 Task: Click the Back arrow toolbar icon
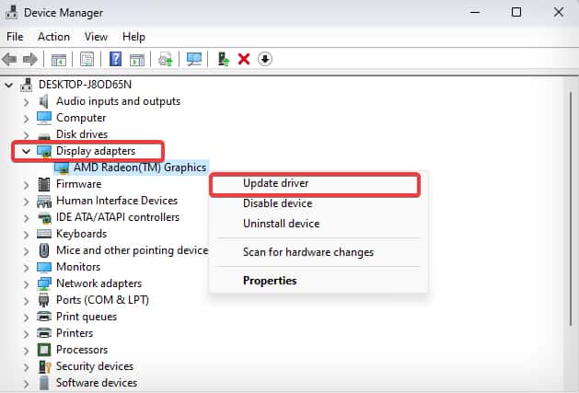[9, 59]
